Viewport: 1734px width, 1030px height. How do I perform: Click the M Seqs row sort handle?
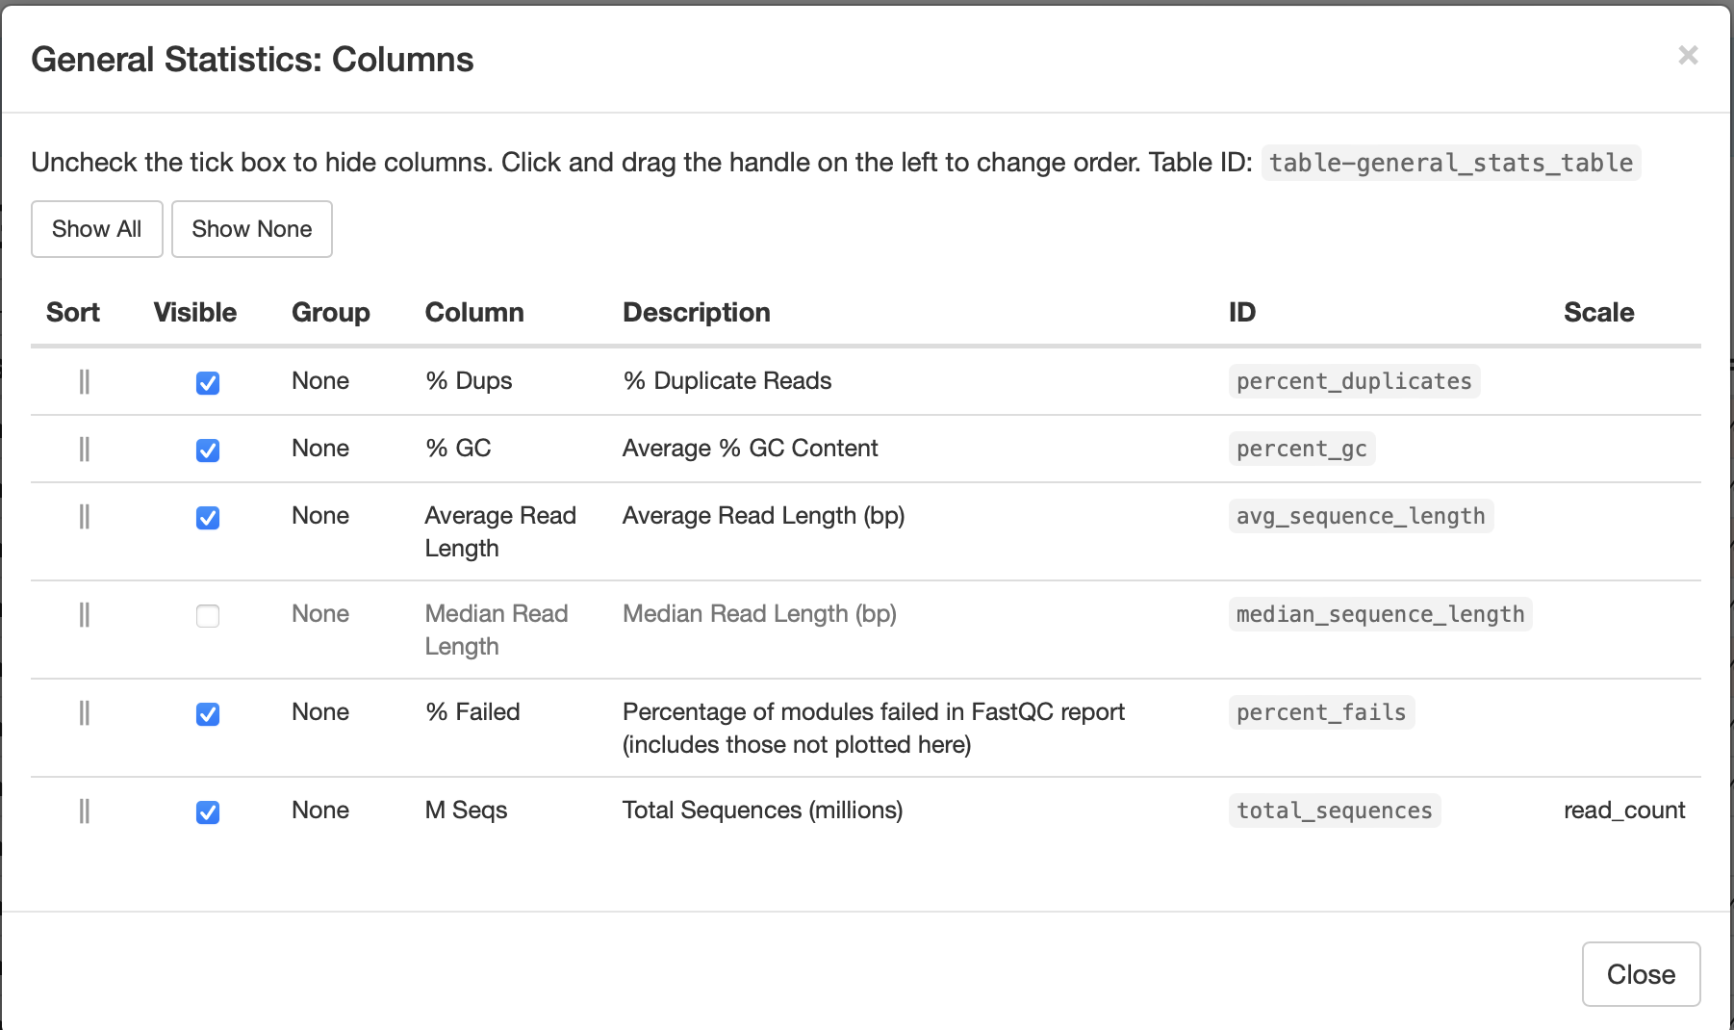(84, 811)
